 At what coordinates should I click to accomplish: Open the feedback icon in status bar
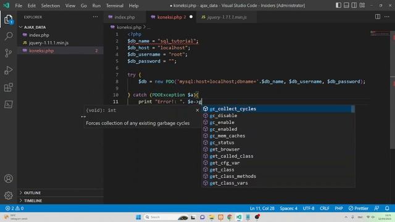tap(376, 208)
